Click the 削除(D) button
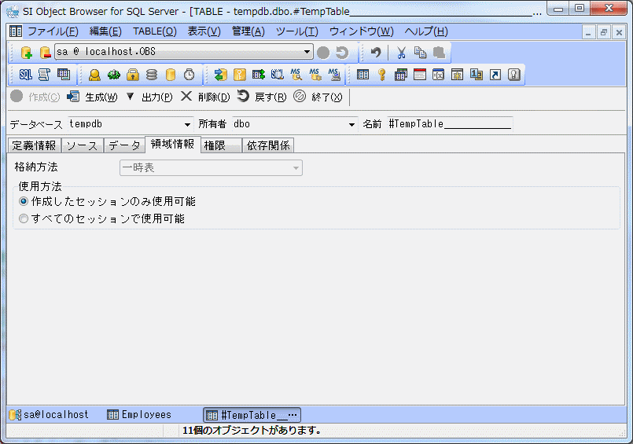This screenshot has width=633, height=444. coord(205,97)
